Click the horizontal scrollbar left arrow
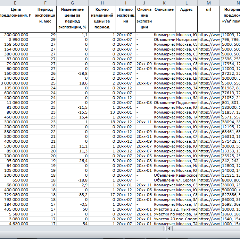Image resolution: width=240 pixels, height=239 pixels. pos(169,229)
